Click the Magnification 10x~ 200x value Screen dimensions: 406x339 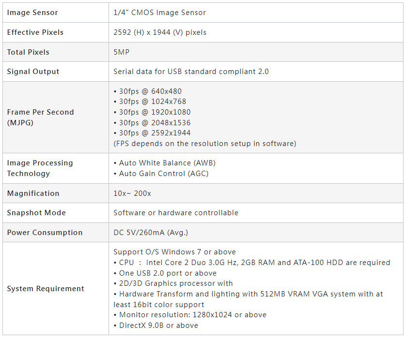132,193
